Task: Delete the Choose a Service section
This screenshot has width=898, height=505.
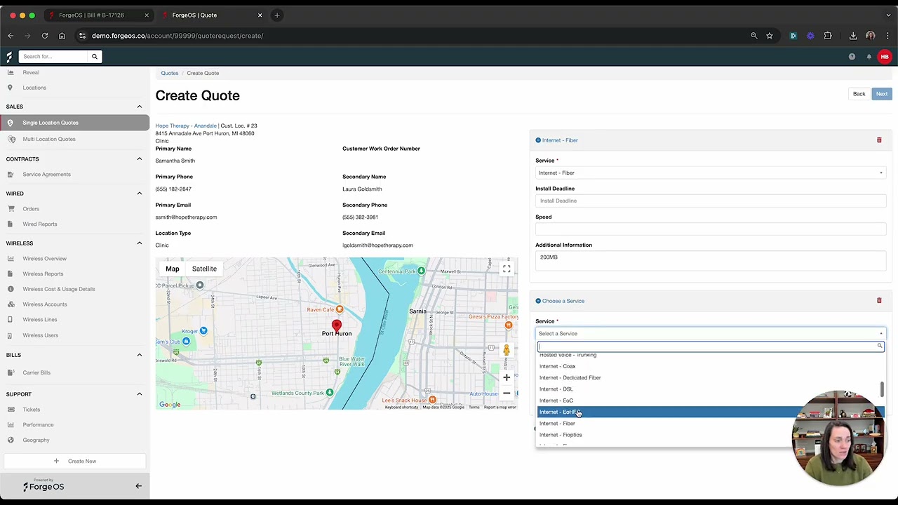Action: point(879,301)
